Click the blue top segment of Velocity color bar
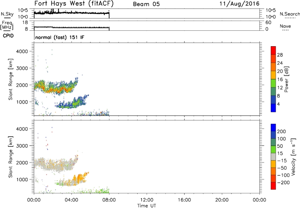The image size is (300, 208). [x=273, y=128]
